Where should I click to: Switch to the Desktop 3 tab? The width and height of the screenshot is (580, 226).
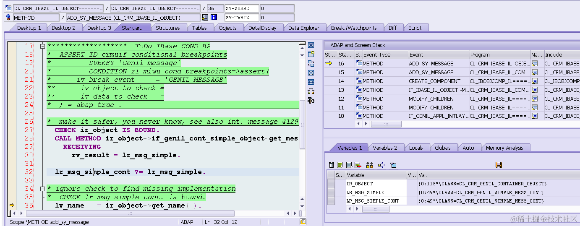coord(99,28)
